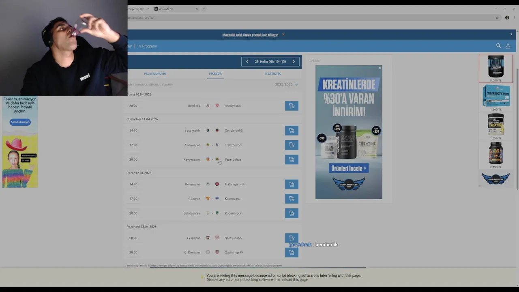Click the Gaziantep FK team crest

(217, 252)
